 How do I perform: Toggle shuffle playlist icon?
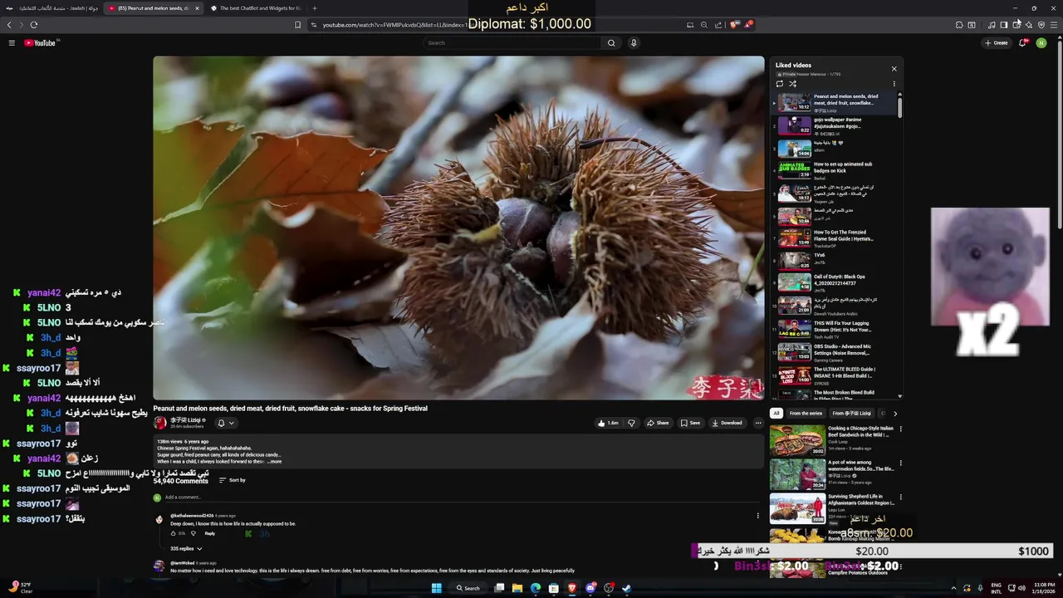[x=792, y=84]
